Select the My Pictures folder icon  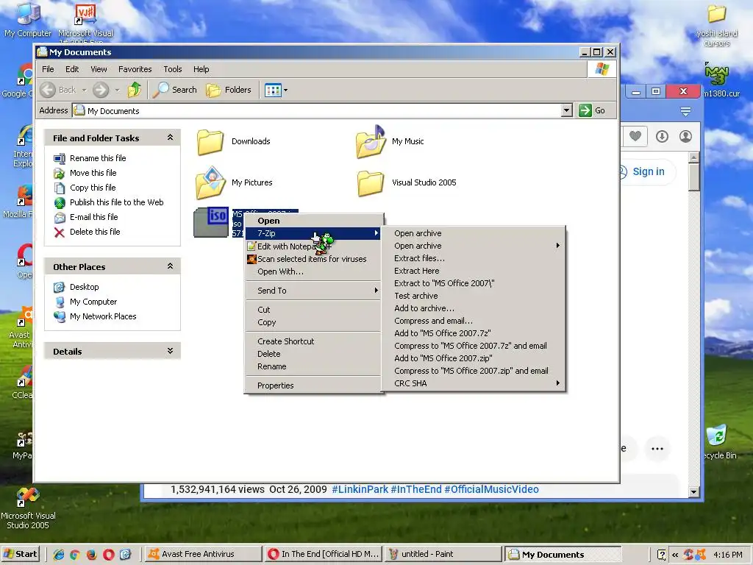[210, 182]
